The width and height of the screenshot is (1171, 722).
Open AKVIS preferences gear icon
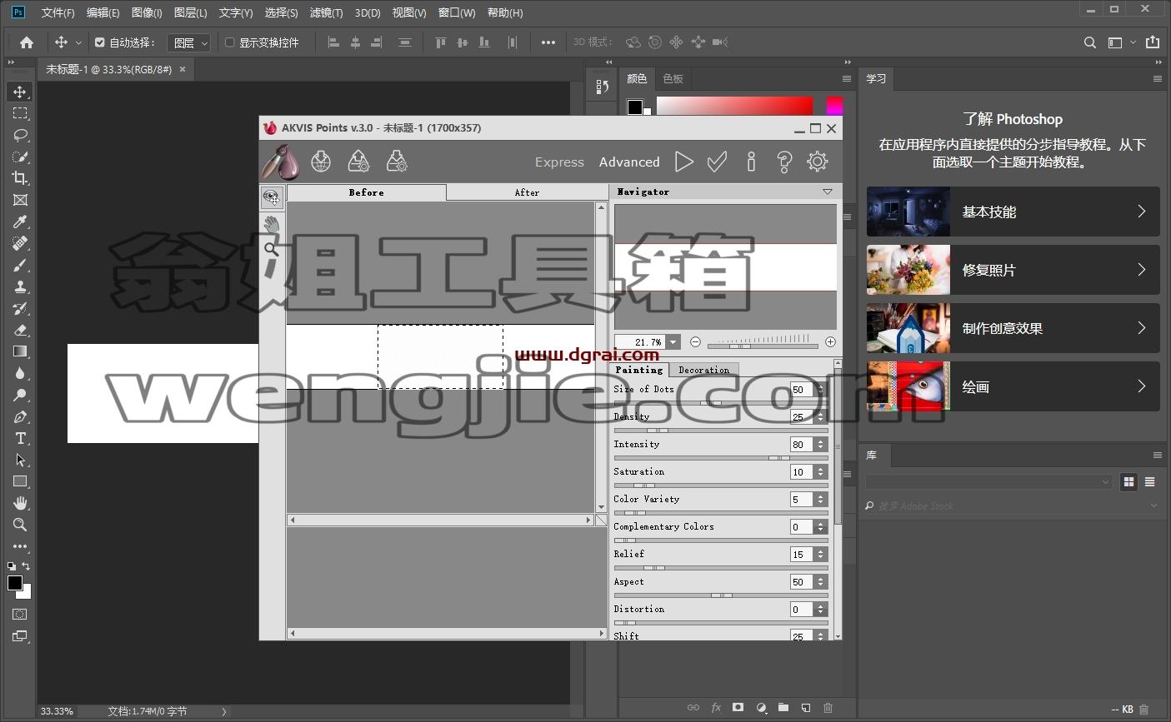818,162
